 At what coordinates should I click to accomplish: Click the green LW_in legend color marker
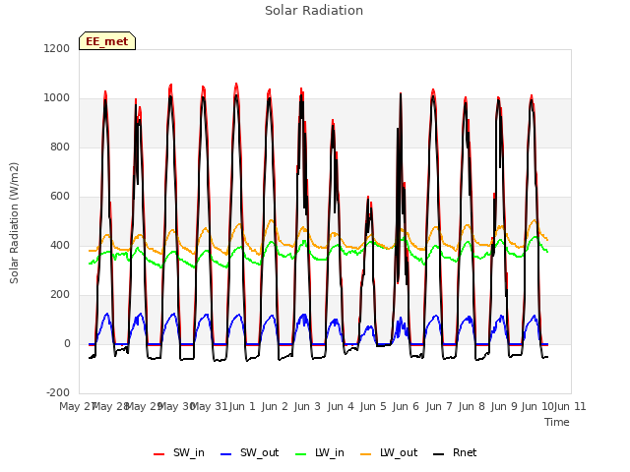pos(301,454)
